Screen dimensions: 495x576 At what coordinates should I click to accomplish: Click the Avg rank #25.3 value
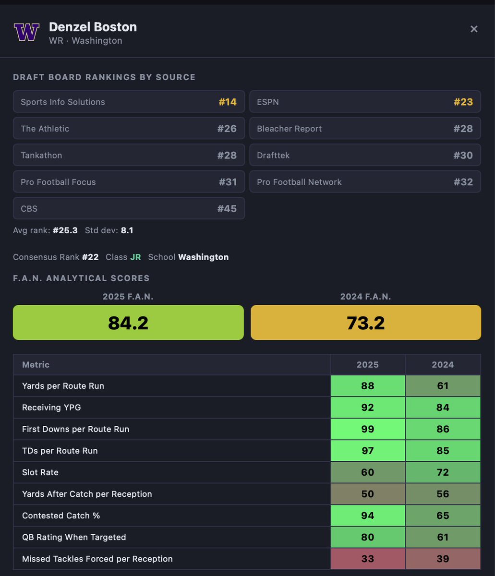coord(66,230)
